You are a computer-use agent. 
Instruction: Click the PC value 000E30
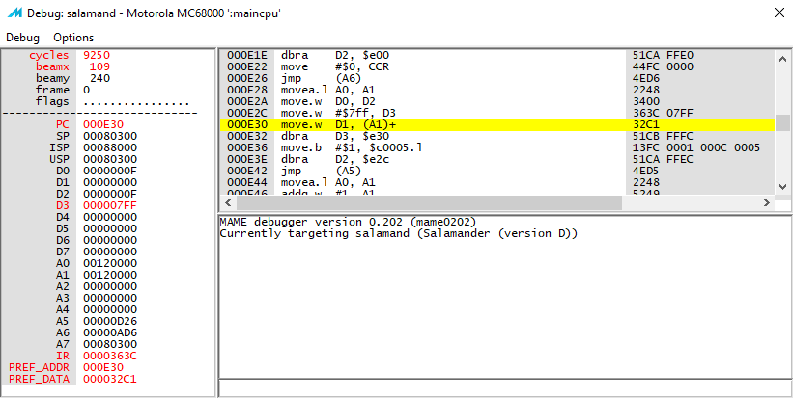[103, 124]
